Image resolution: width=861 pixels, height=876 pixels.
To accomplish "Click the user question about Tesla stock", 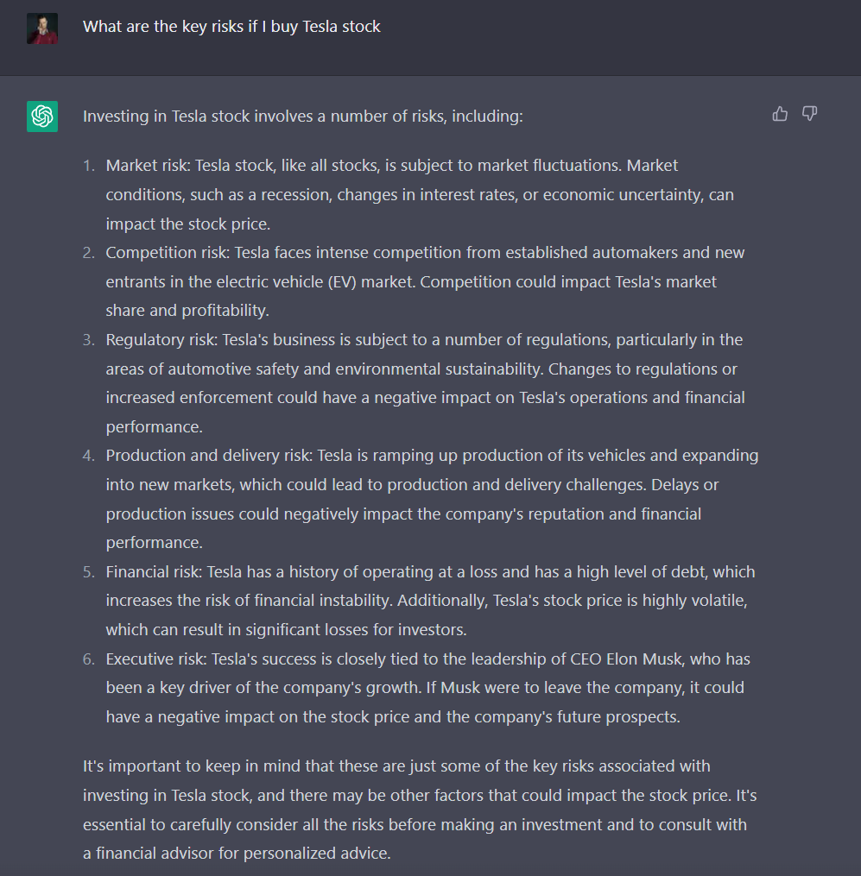I will click(231, 27).
